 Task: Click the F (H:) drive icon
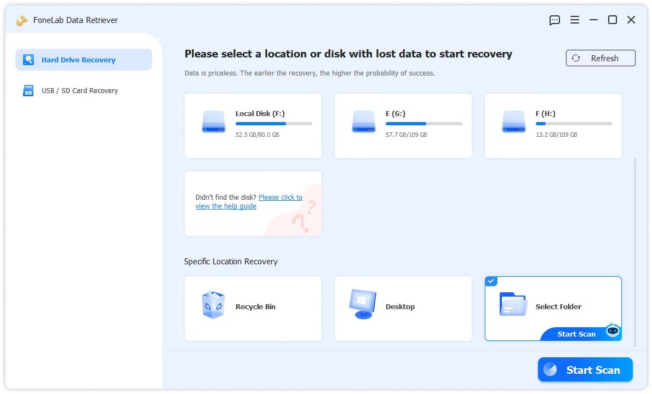513,121
